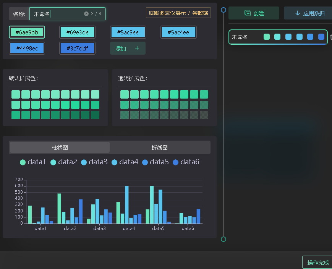Clear the name field with the X icon
This screenshot has height=269, width=332.
pyautogui.click(x=86, y=14)
